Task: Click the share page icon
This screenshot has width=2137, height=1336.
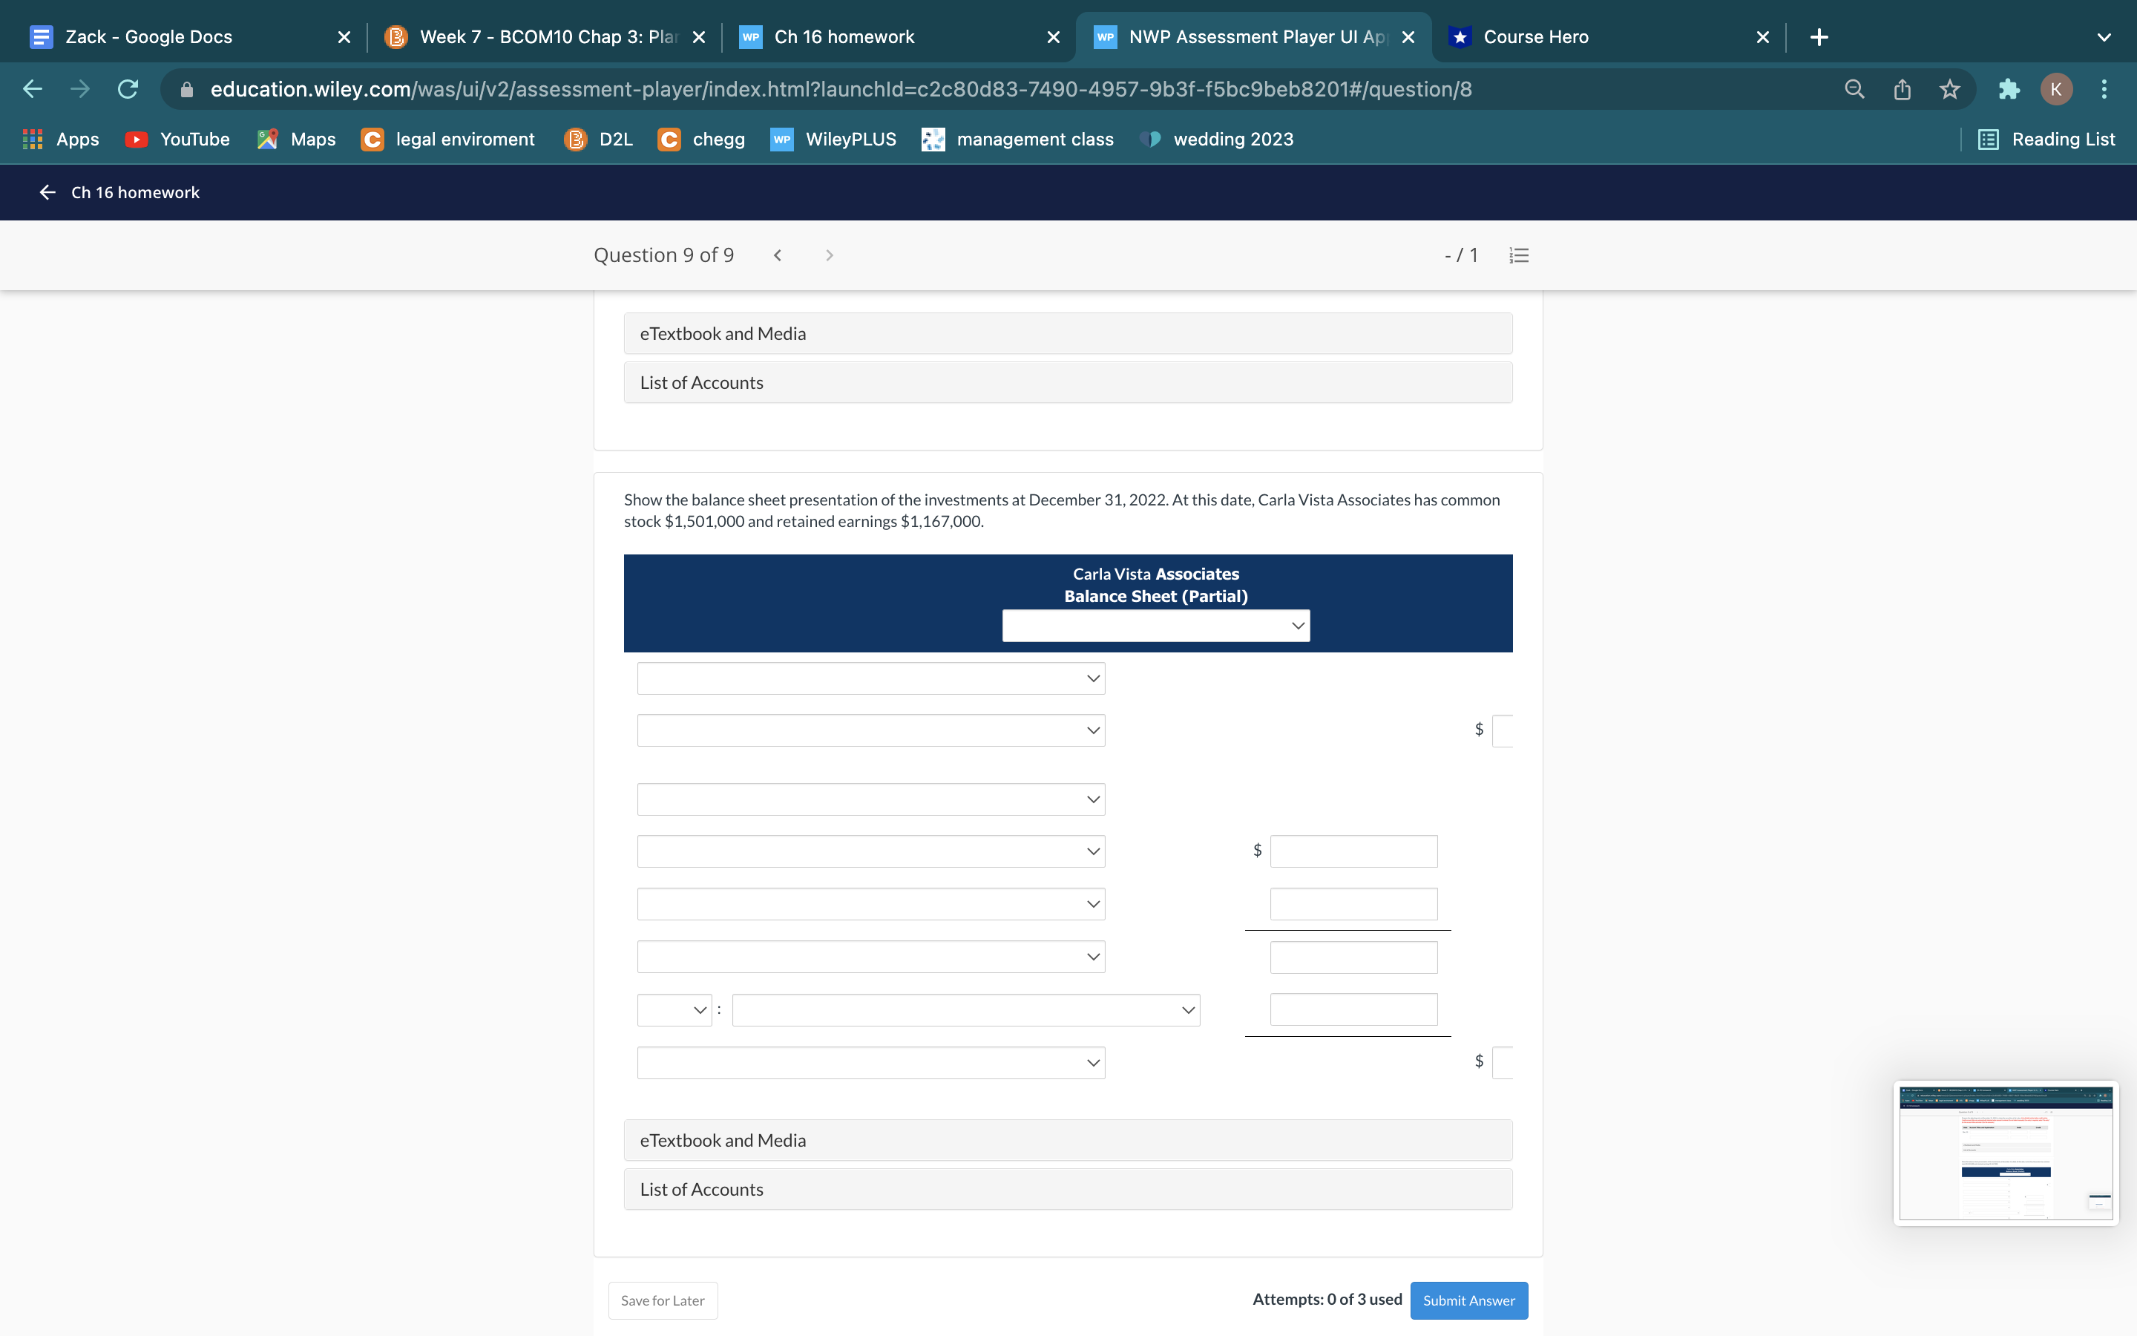Action: point(1902,89)
